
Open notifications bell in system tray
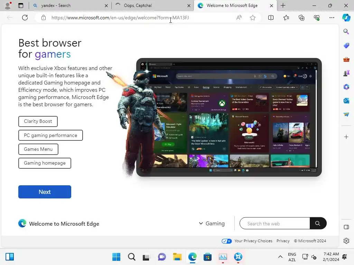point(345,257)
